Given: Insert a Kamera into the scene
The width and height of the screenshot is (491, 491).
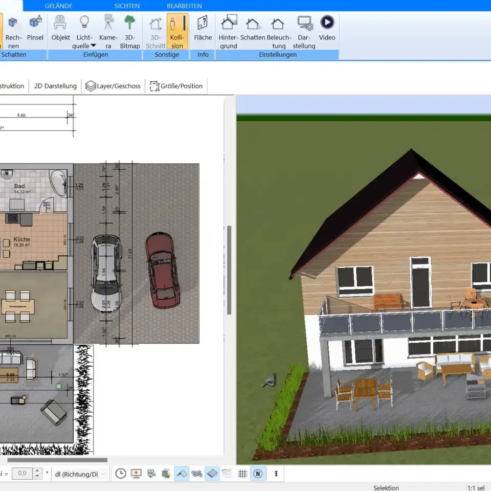Looking at the screenshot, I should [108, 31].
